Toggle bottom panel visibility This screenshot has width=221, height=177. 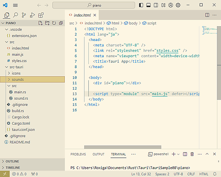point(148,5)
